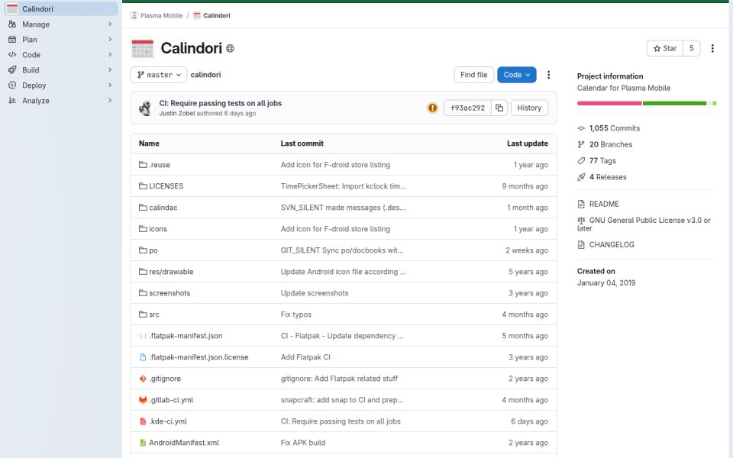733x458 pixels.
Task: Click the Manage sidebar icon
Action: pyautogui.click(x=12, y=24)
